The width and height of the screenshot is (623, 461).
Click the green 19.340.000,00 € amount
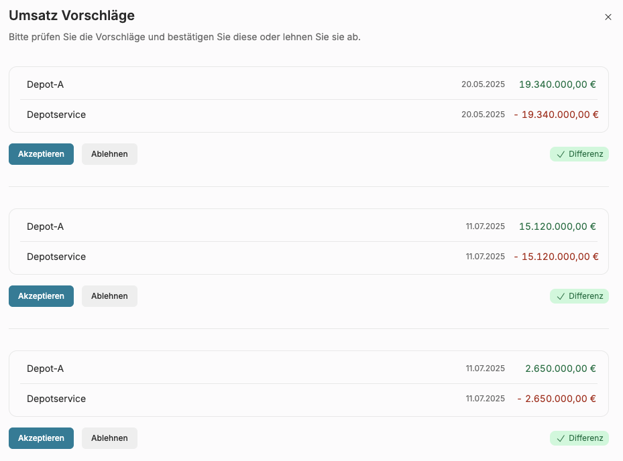click(x=557, y=84)
